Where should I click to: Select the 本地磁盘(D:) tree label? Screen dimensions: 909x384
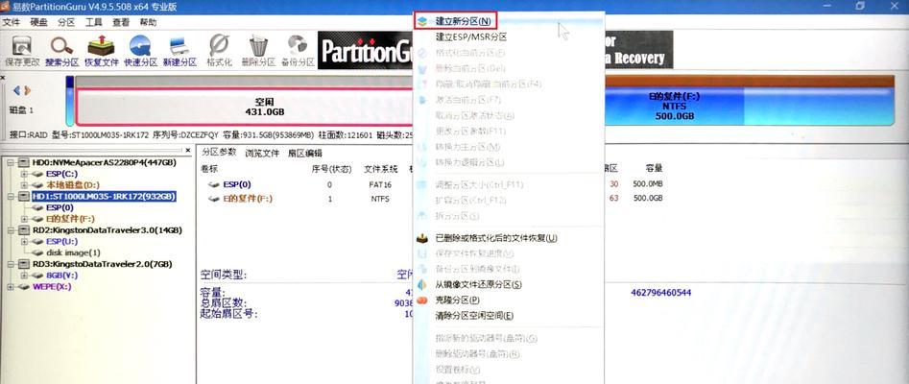72,185
